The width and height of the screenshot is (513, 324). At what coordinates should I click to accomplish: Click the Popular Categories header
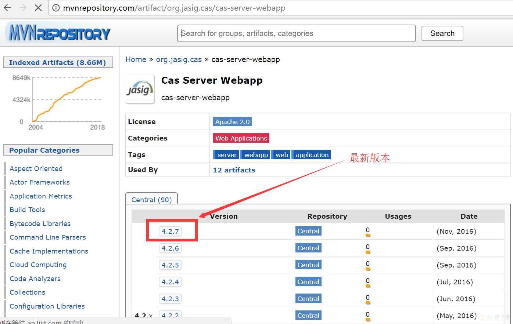tap(58, 150)
